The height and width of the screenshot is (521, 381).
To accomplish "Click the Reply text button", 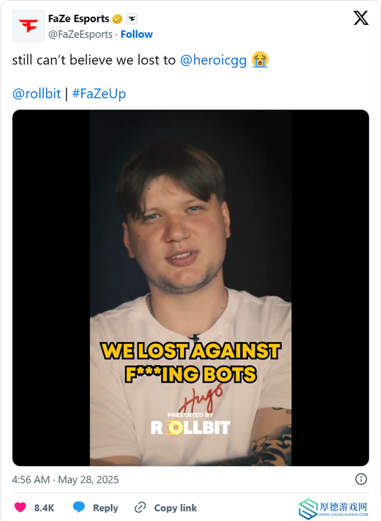I will pos(105,508).
